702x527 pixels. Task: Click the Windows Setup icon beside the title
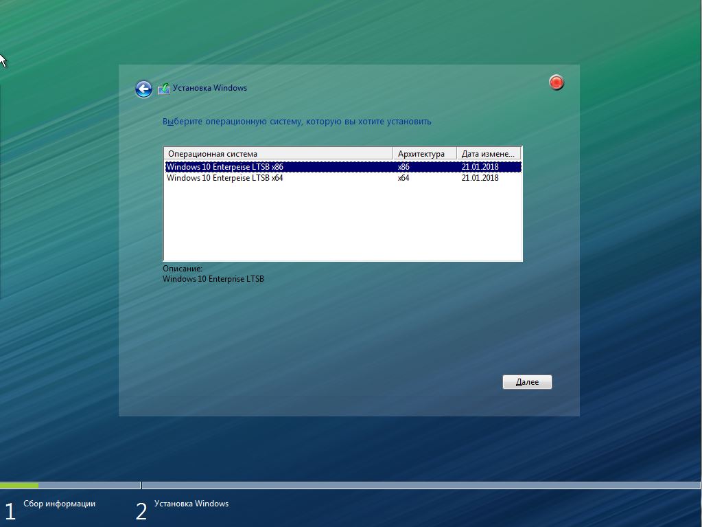pyautogui.click(x=164, y=89)
